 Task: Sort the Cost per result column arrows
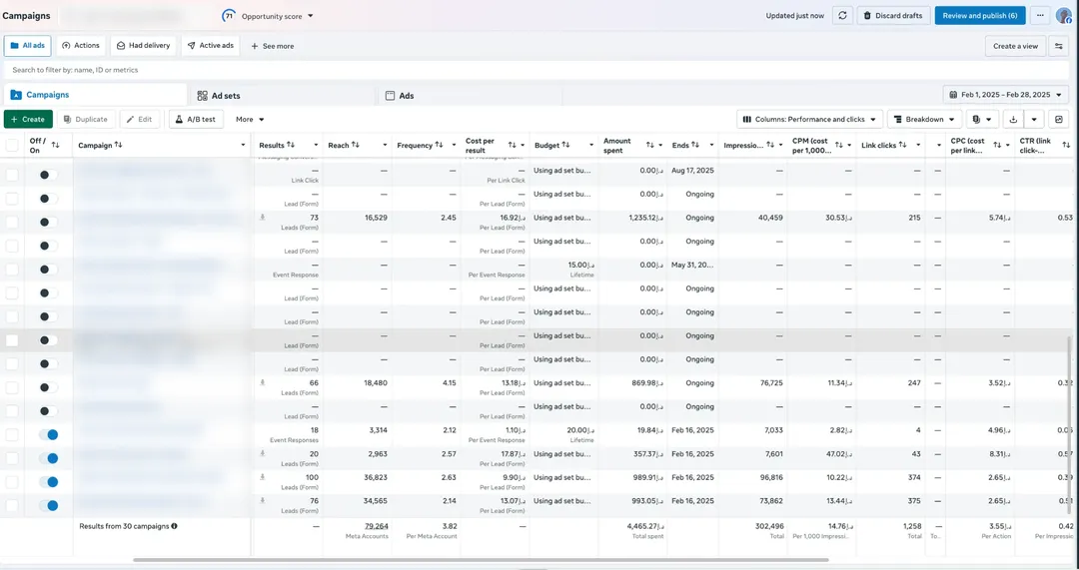click(x=512, y=145)
